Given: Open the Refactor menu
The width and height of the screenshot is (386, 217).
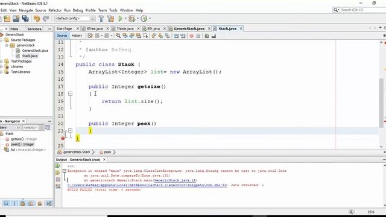Looking at the screenshot, I should point(55,10).
